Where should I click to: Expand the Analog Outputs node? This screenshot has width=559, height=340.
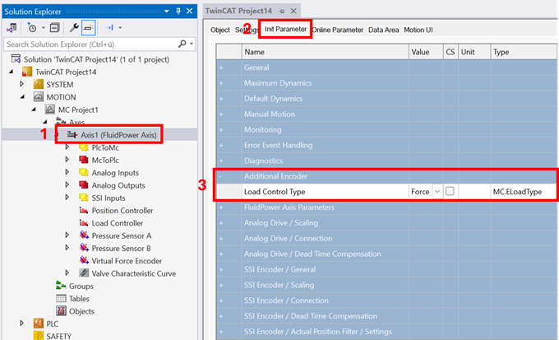click(x=67, y=185)
